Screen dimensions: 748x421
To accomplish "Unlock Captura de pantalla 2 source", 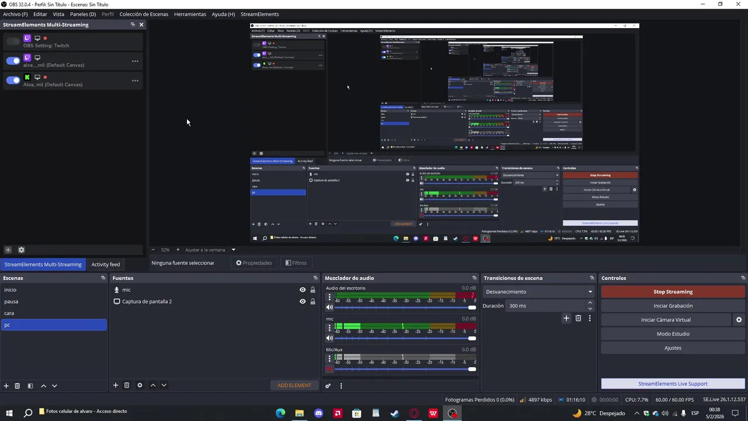I will click(313, 302).
